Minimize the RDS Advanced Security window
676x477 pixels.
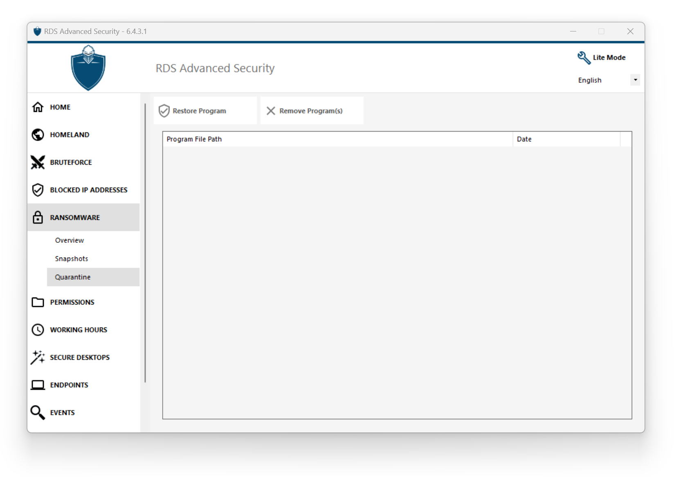click(x=573, y=31)
